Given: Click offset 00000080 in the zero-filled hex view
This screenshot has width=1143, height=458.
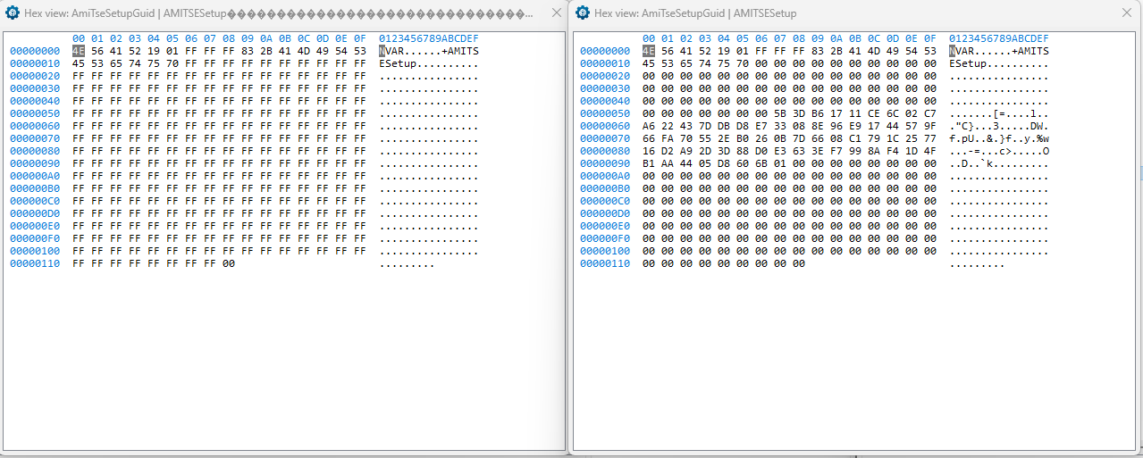Looking at the screenshot, I should pos(605,151).
